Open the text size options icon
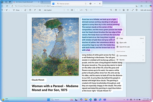153x102 pixels. pos(35,10)
